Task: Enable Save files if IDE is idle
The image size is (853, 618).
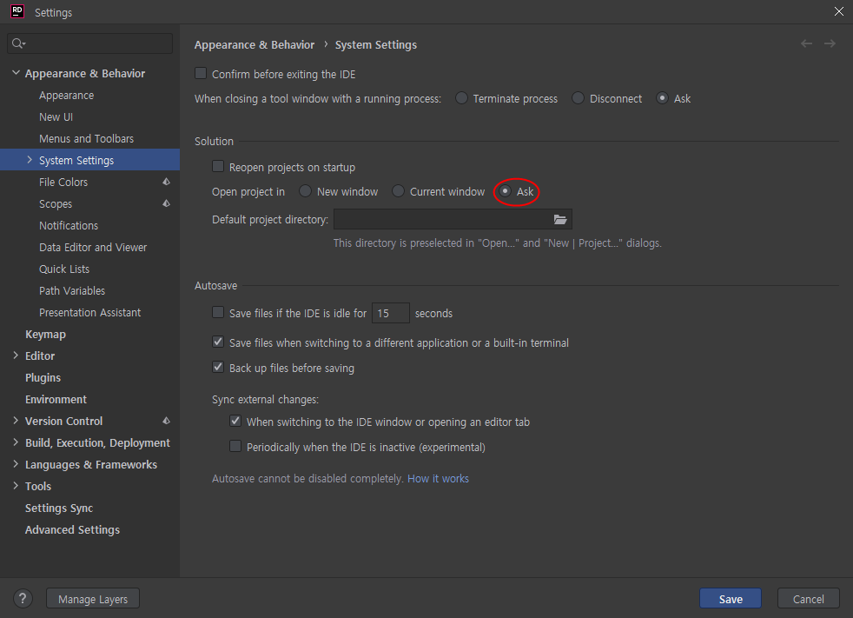Action: click(x=218, y=313)
